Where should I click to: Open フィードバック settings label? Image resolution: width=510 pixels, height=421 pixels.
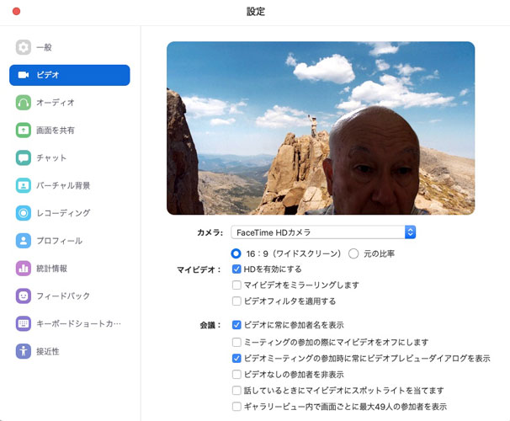pos(63,296)
